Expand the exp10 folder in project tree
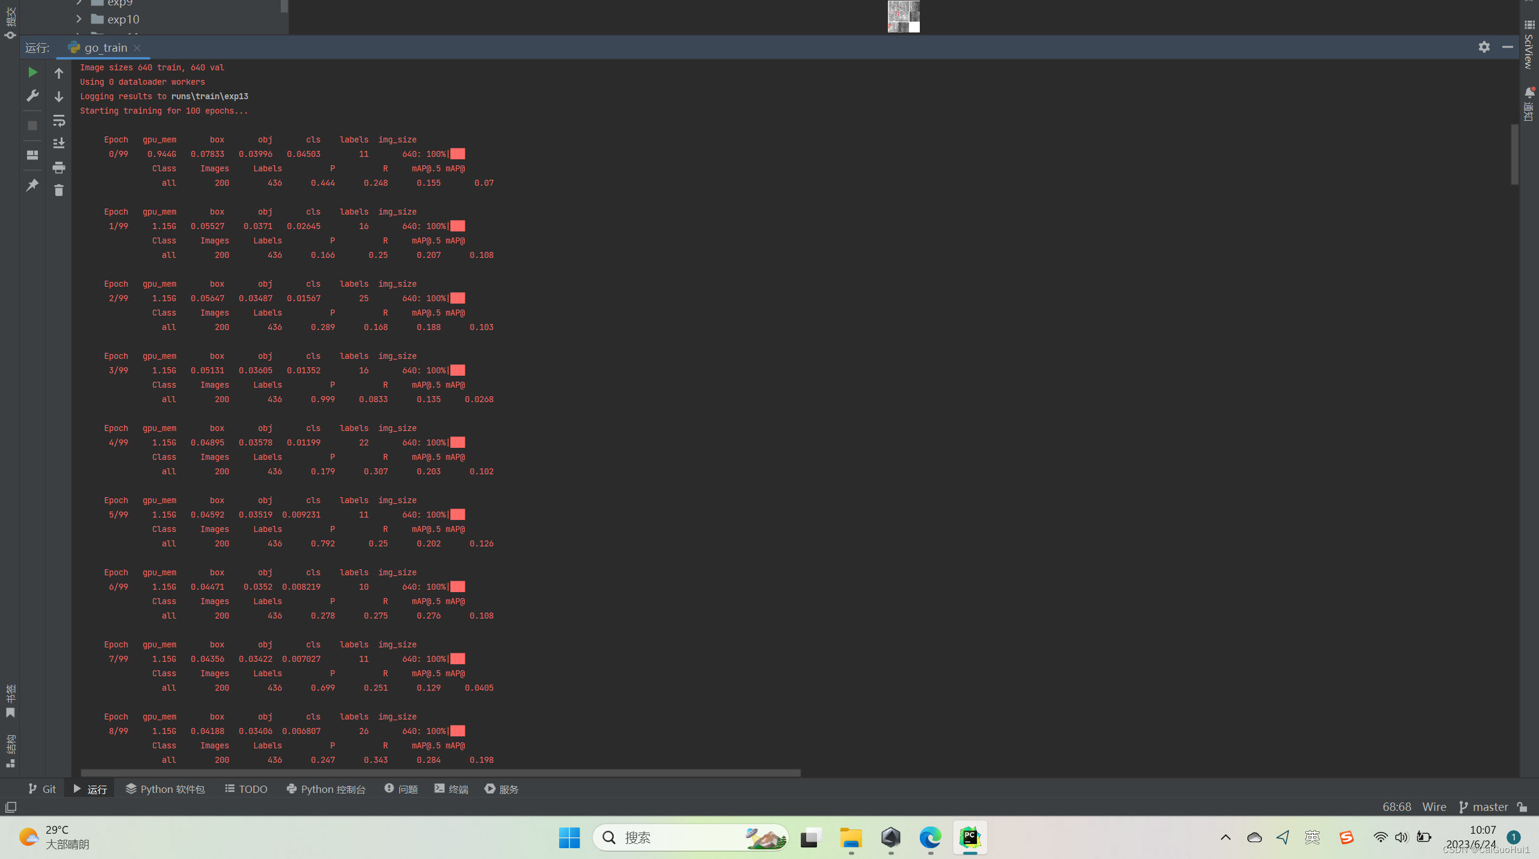The width and height of the screenshot is (1539, 859). (x=79, y=19)
